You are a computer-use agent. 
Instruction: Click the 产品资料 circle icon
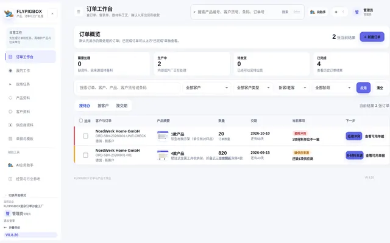tap(10, 98)
